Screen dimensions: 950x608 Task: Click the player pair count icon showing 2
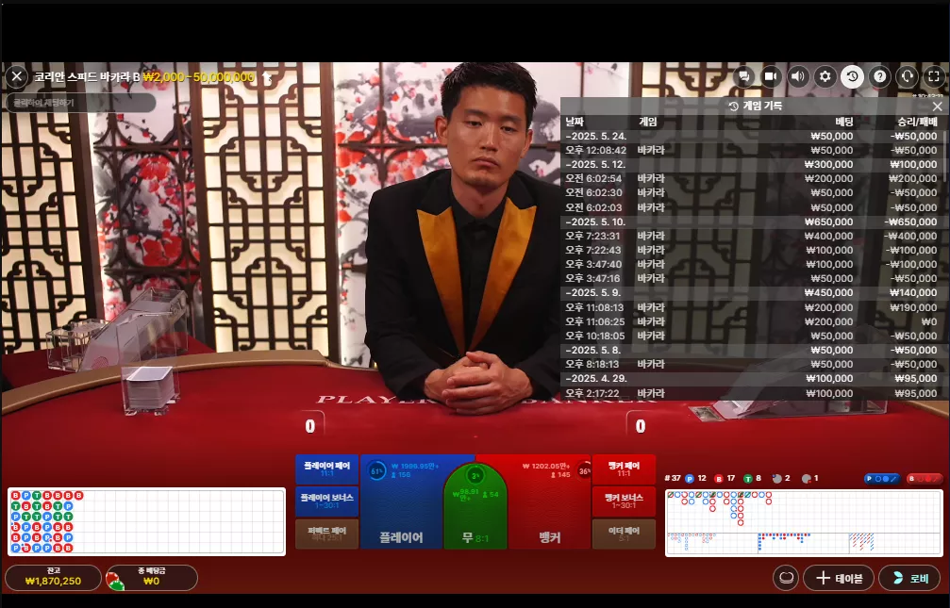click(777, 479)
